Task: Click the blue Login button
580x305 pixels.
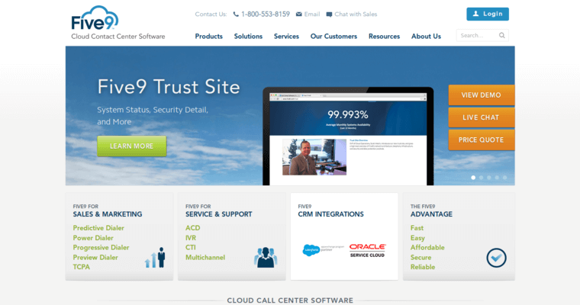Action: (488, 14)
